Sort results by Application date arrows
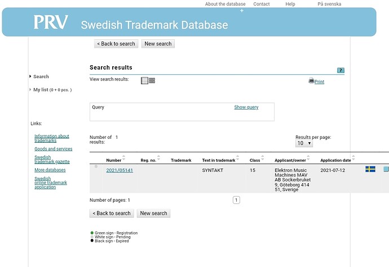Viewport: 389px width, 267px height. [353, 158]
